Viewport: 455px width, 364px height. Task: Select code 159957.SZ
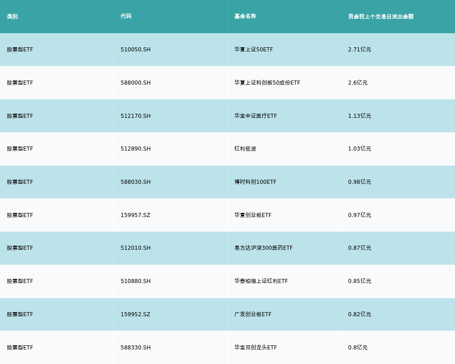(136, 215)
